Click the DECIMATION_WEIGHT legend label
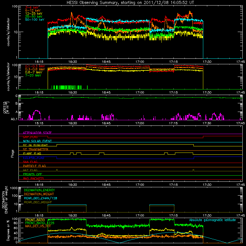This screenshot has width=246, height=246. (x=39, y=194)
